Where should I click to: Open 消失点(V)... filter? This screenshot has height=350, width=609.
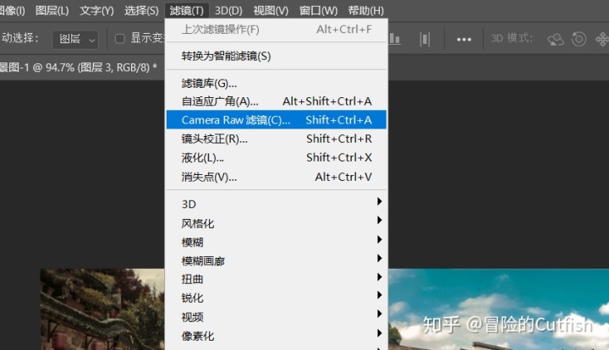(276, 177)
